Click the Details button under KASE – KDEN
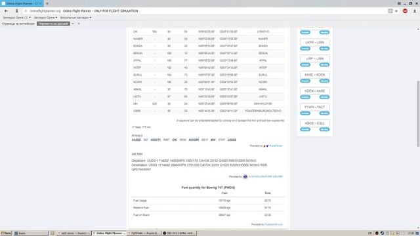 [x=305, y=81]
